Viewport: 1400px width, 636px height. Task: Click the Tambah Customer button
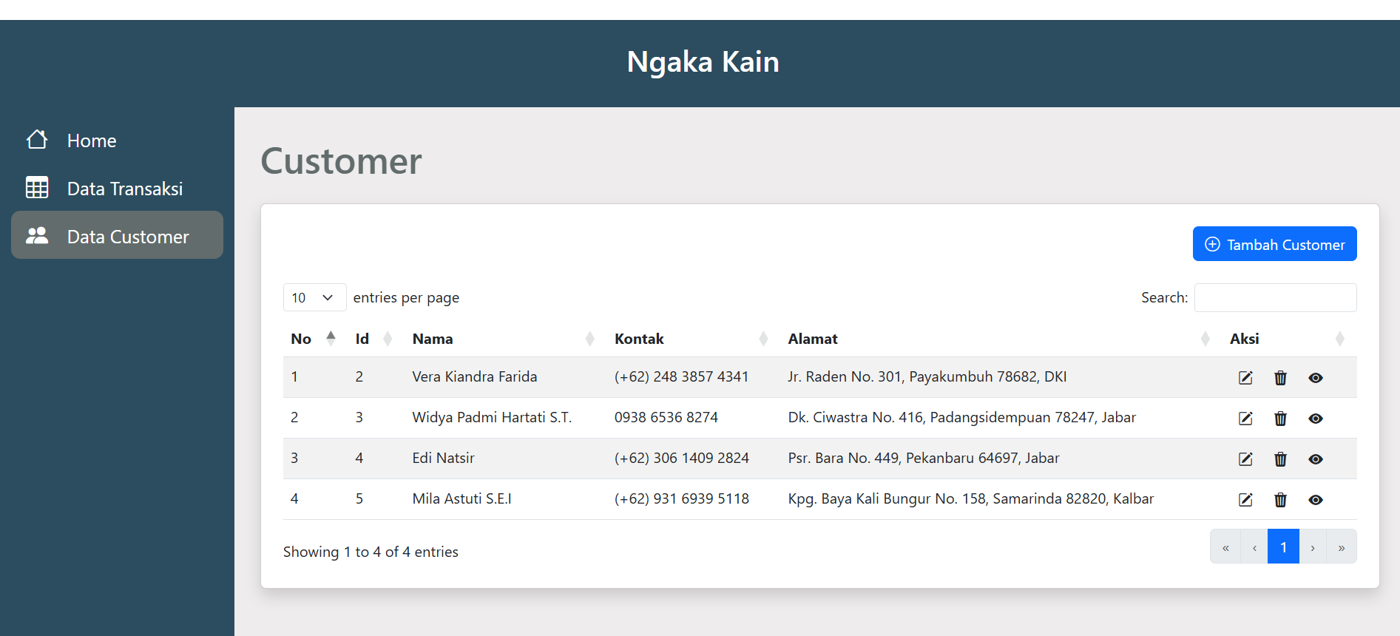pyautogui.click(x=1274, y=244)
